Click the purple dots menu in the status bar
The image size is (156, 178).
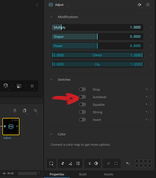point(39,173)
